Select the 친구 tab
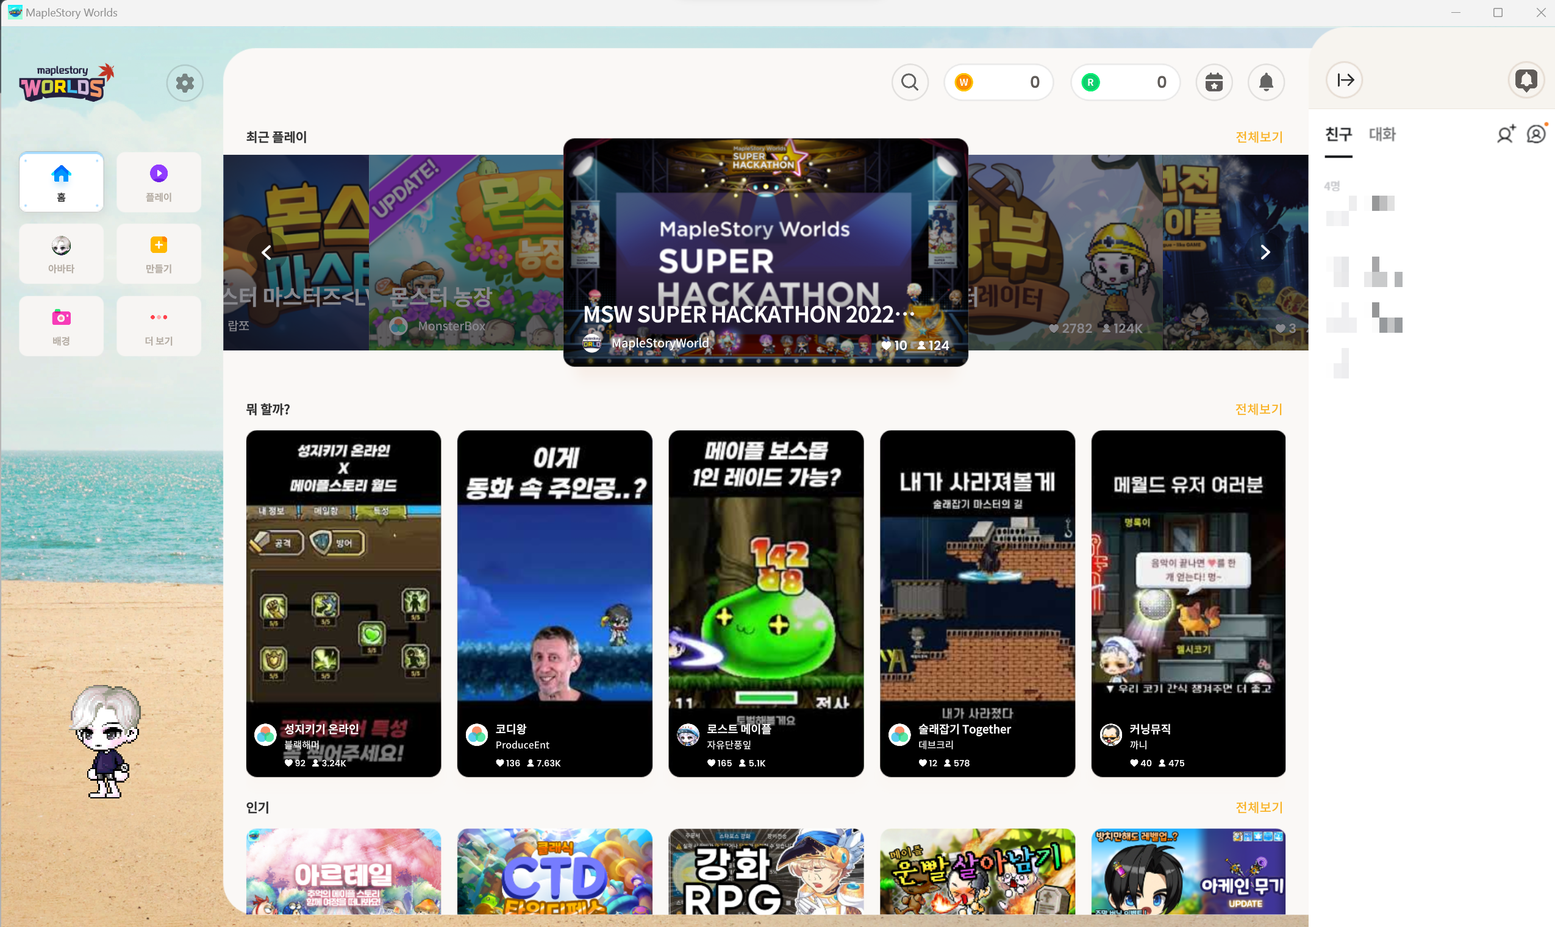Image resolution: width=1555 pixels, height=927 pixels. [1338, 133]
